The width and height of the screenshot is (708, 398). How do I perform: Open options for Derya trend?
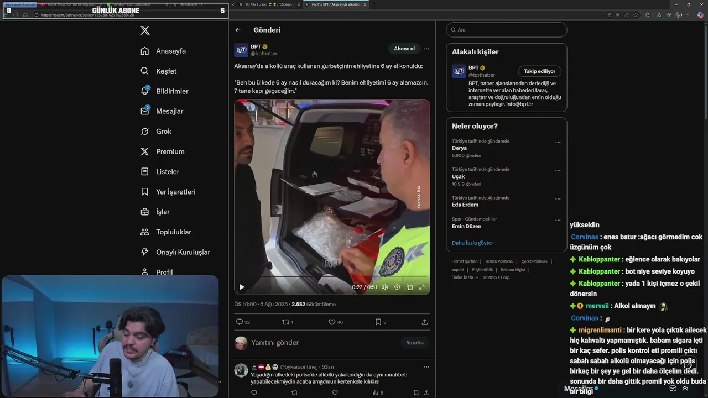(x=558, y=142)
